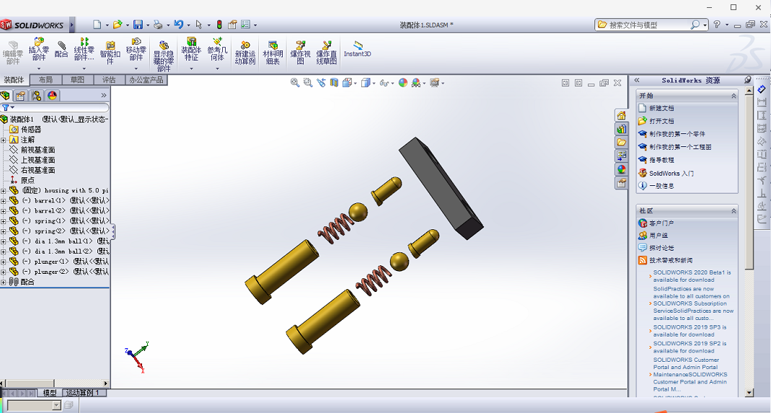Open the Edit Appearance color ball icon
This screenshot has width=771, height=413.
coord(403,83)
